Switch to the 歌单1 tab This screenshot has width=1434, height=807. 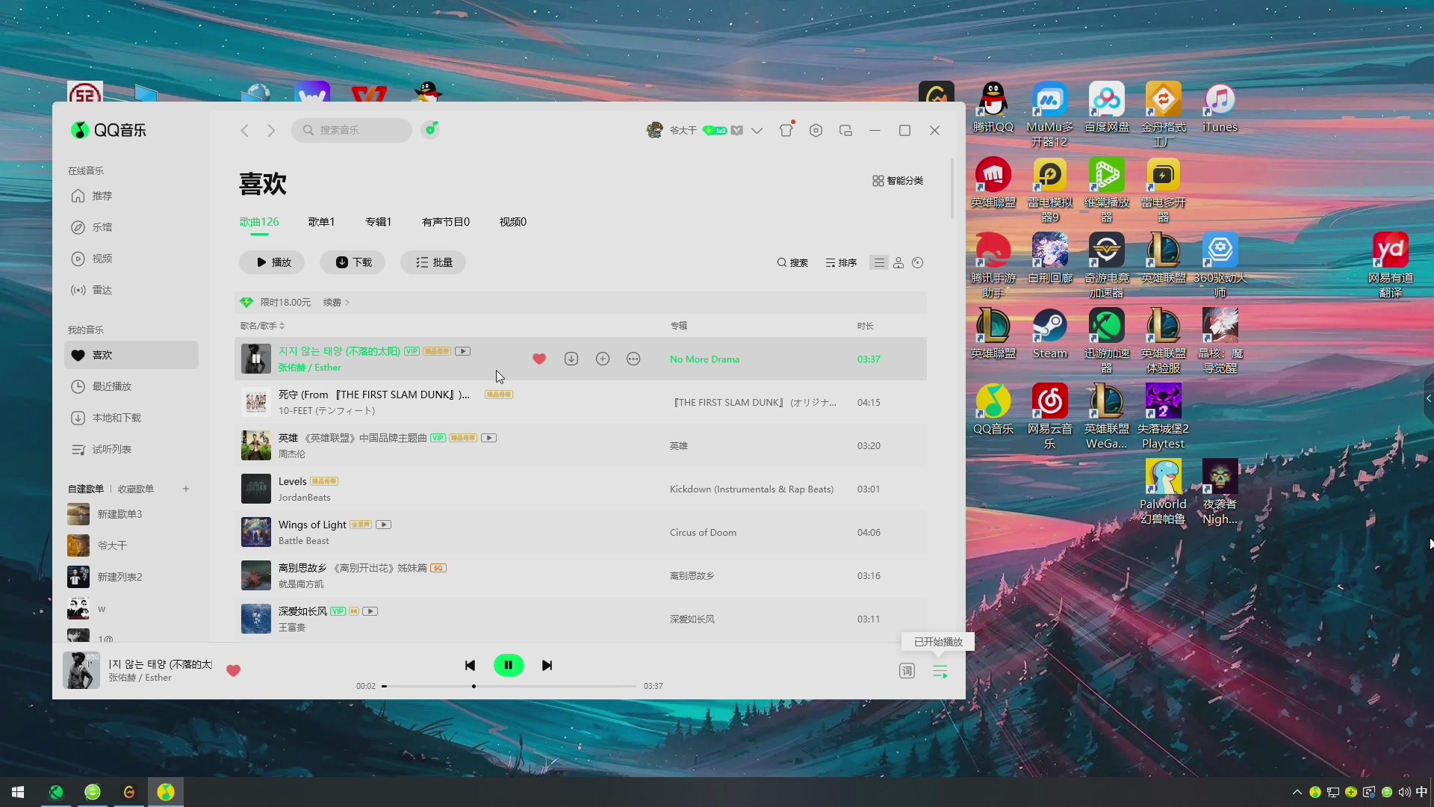(321, 222)
